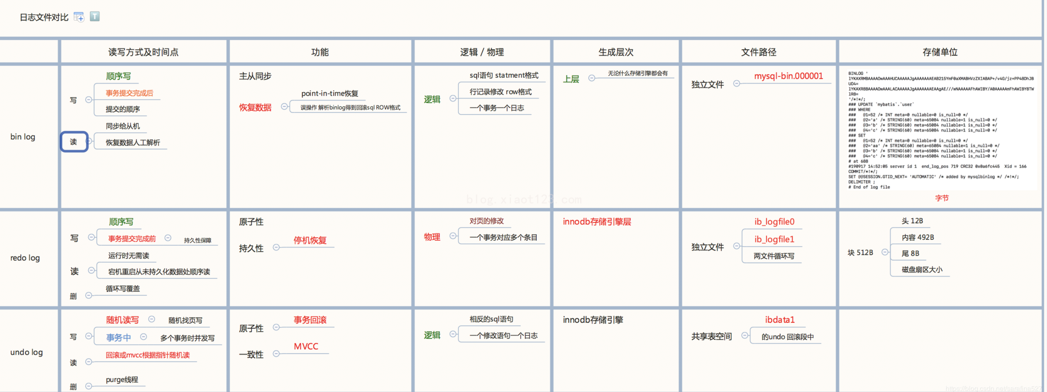Select the purge线程 node
Screen dimensions: 1047x392
[122, 380]
